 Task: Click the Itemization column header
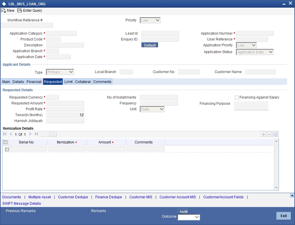point(67,142)
